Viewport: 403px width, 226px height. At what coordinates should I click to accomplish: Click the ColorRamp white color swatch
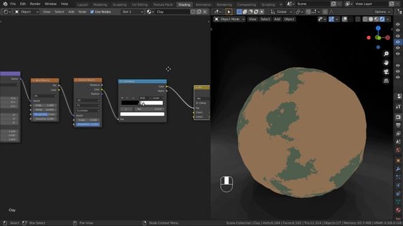click(142, 114)
